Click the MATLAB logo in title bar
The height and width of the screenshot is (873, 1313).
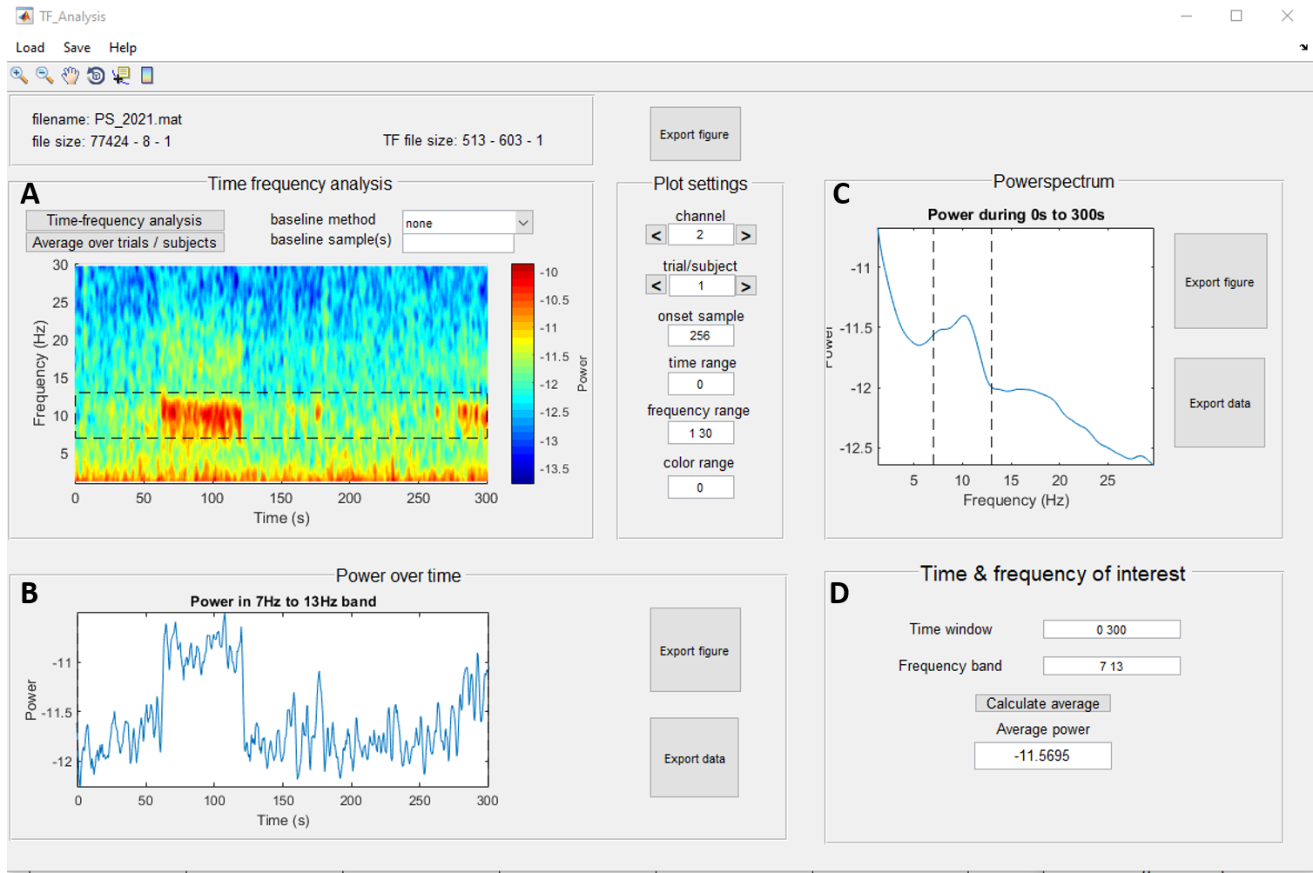[x=24, y=16]
